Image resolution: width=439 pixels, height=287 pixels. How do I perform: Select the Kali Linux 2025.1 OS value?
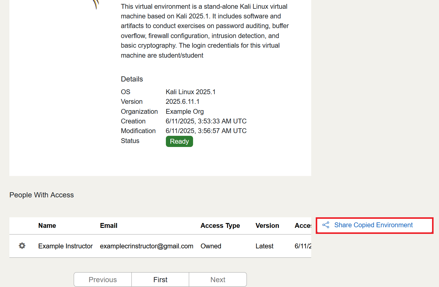click(x=191, y=92)
